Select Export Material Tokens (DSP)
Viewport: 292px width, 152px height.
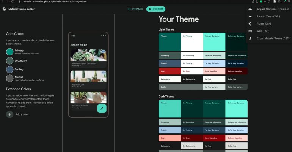pos(269,38)
